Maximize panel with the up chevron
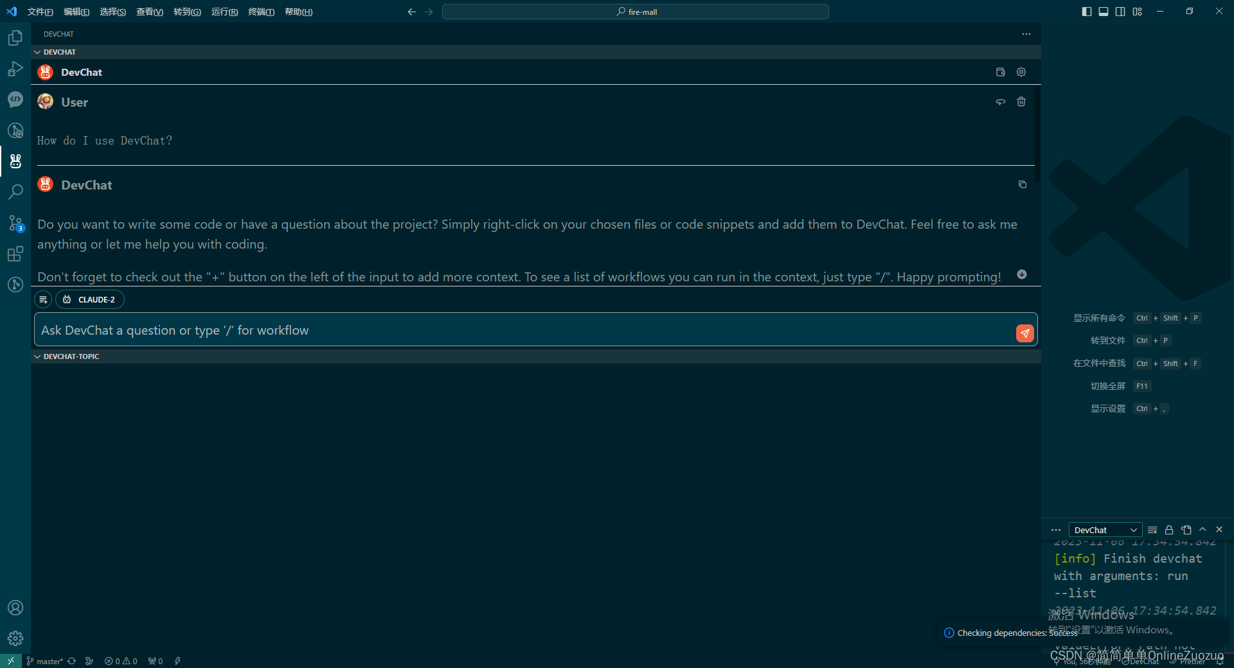Screen dimensions: 1234x668 (x=1203, y=530)
